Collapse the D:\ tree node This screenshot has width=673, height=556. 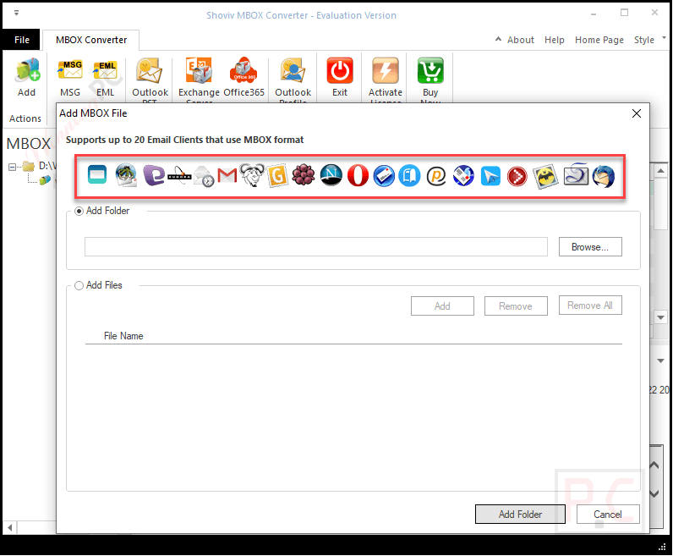click(x=12, y=167)
